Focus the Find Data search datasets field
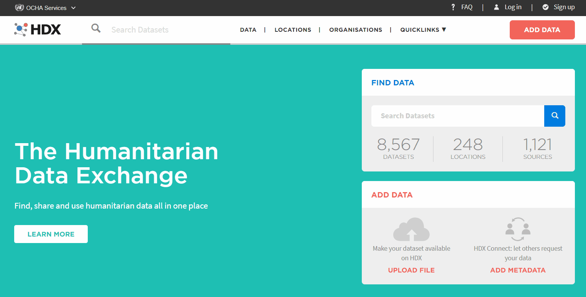Viewport: 586px width, 297px height. [458, 116]
